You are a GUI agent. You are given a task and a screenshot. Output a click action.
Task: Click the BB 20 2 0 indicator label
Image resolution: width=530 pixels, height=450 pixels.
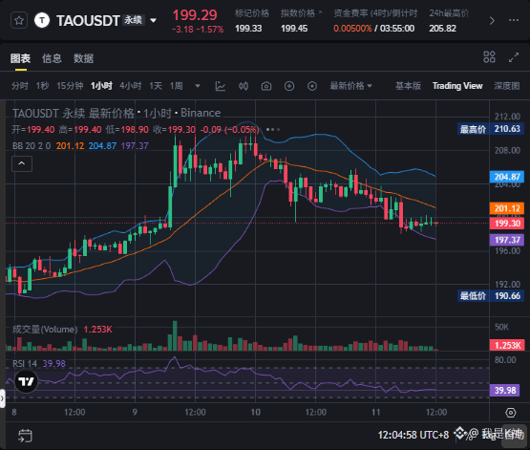(32, 146)
